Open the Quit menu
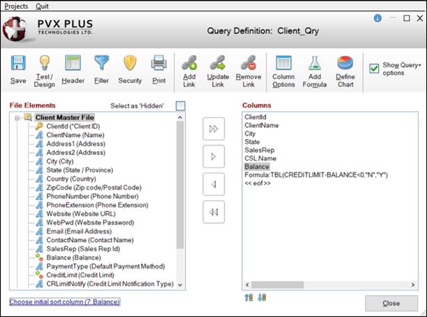Image resolution: width=427 pixels, height=317 pixels. tap(42, 6)
